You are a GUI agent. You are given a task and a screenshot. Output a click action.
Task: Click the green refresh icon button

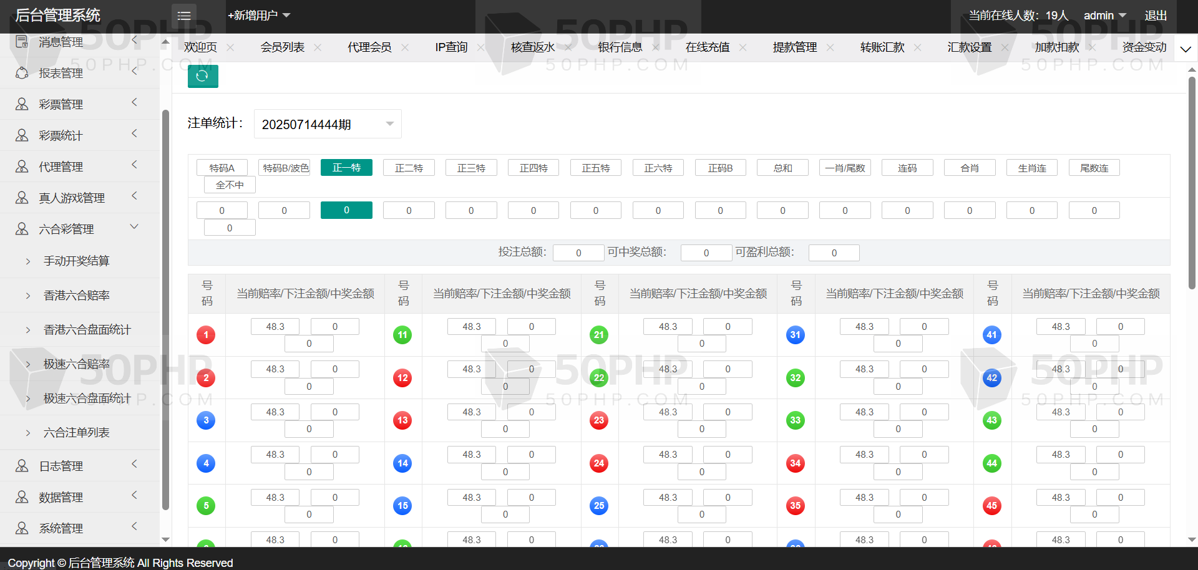pyautogui.click(x=203, y=76)
